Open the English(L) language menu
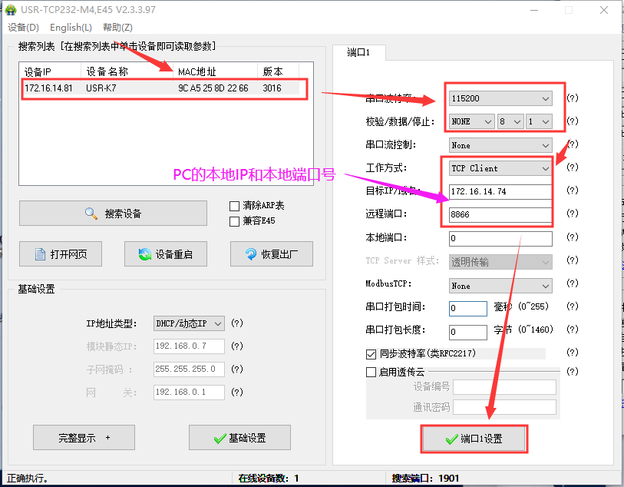This screenshot has width=624, height=487. 71,28
